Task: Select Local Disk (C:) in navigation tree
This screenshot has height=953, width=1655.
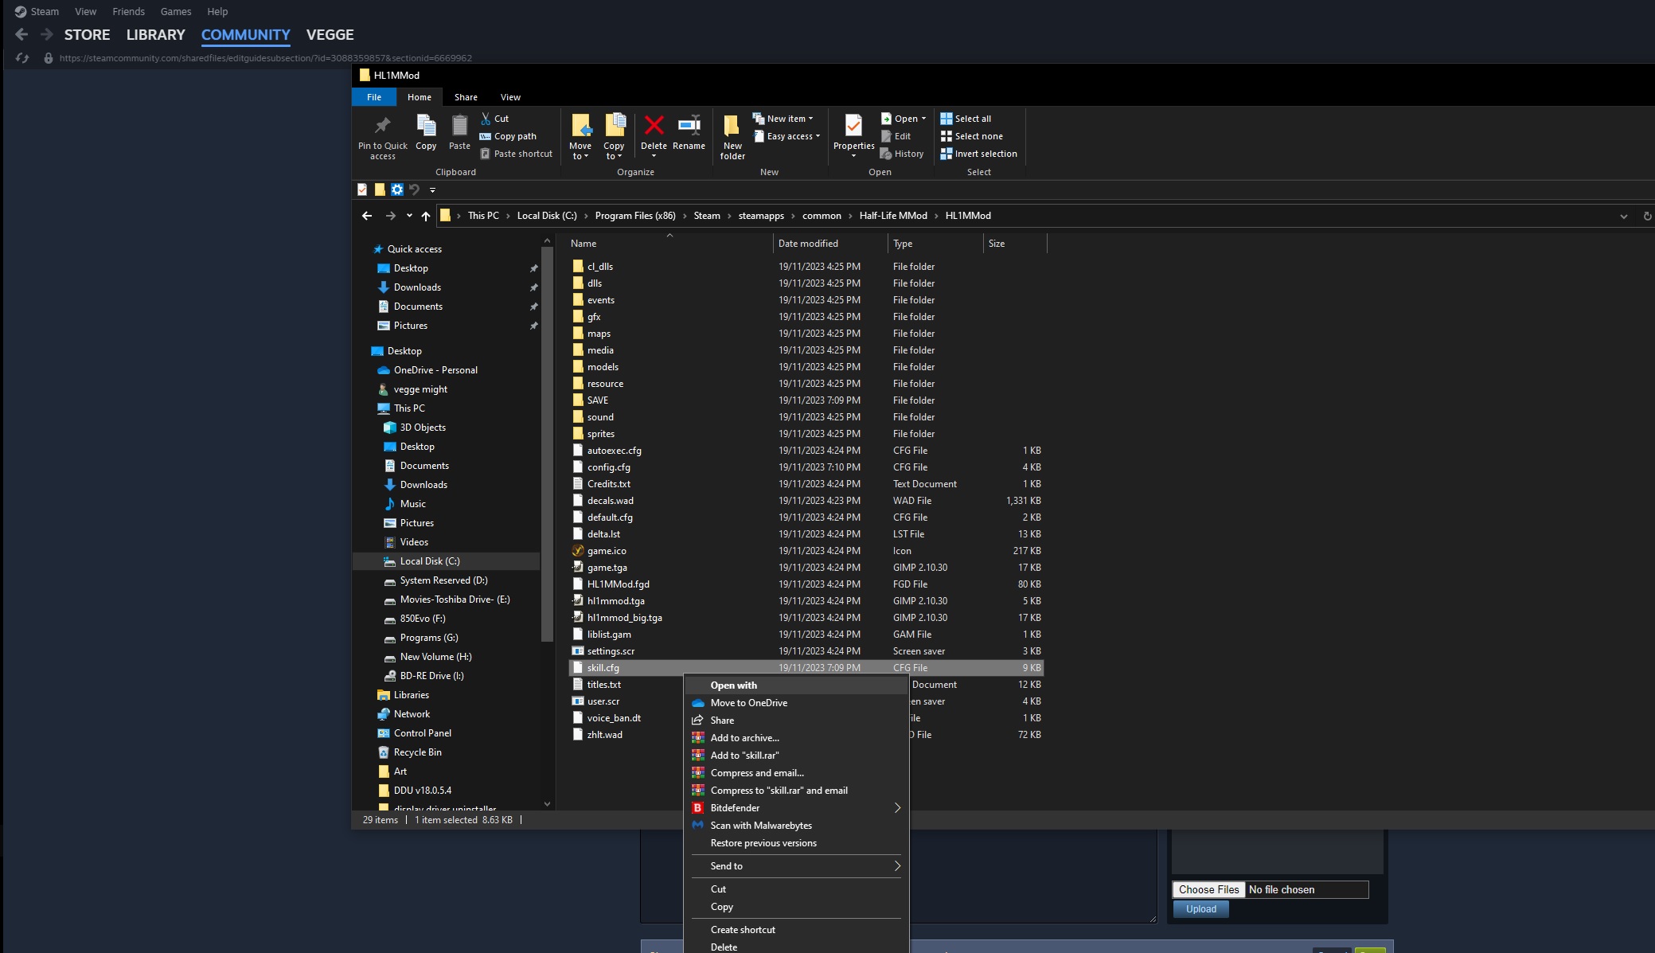Action: (429, 561)
